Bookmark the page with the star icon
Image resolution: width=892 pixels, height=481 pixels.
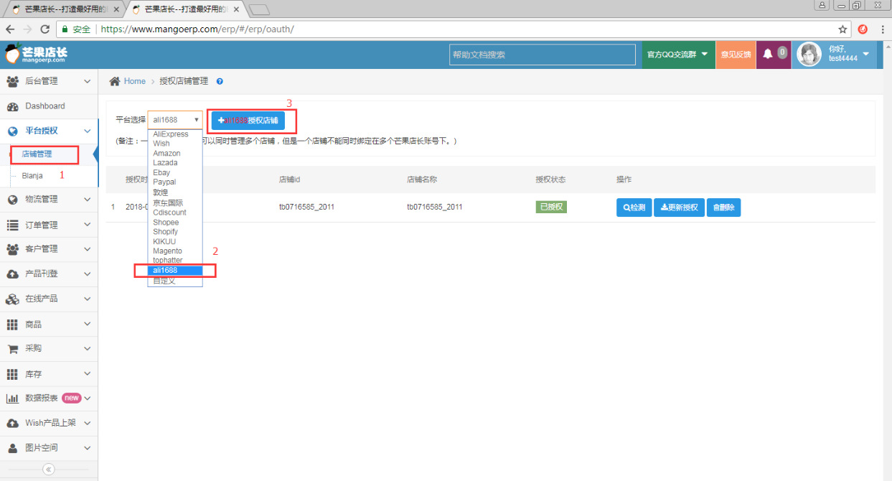click(843, 29)
